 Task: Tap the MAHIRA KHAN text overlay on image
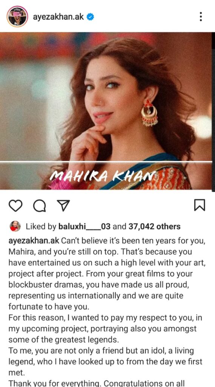coord(103,175)
